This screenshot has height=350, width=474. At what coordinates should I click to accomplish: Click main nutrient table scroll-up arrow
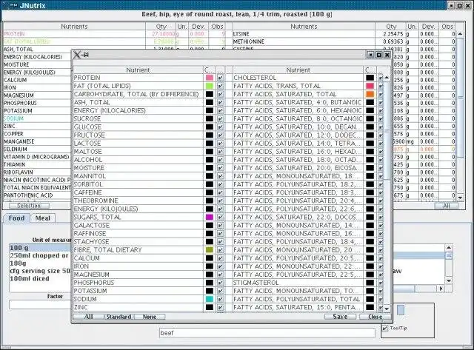[460, 34]
